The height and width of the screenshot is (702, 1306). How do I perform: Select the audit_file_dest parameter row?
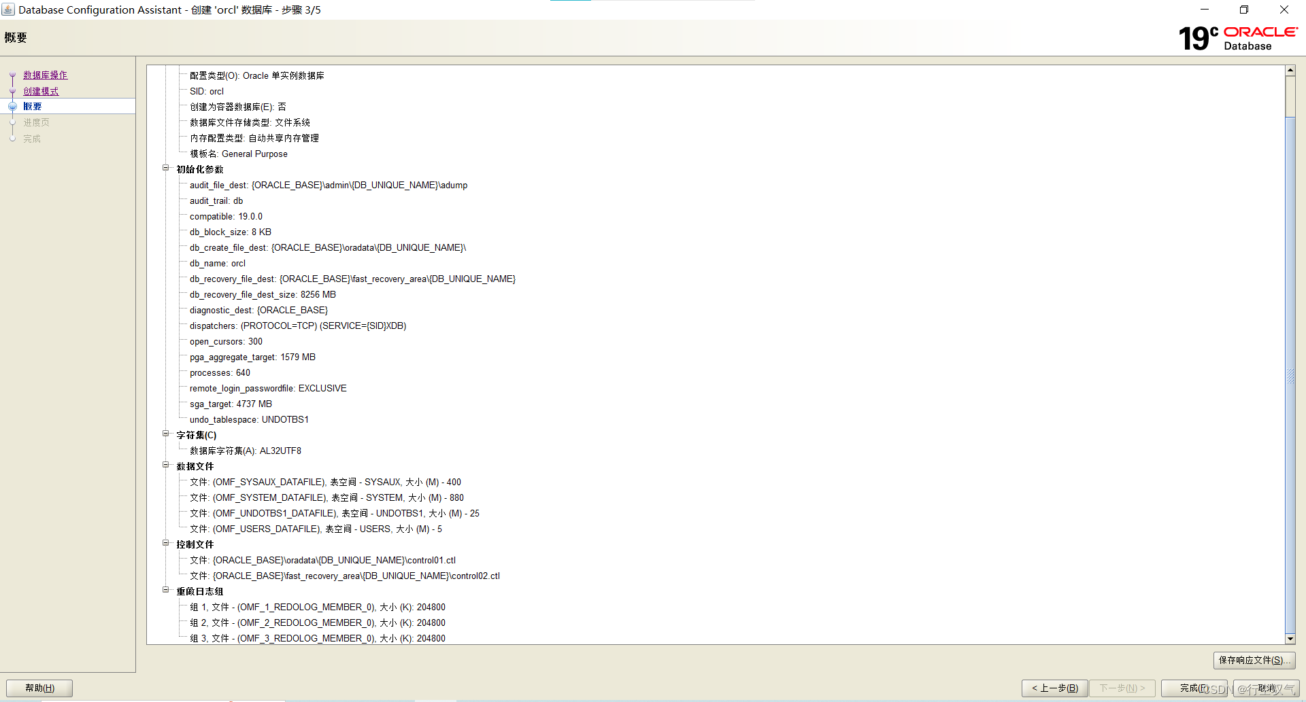tap(329, 185)
